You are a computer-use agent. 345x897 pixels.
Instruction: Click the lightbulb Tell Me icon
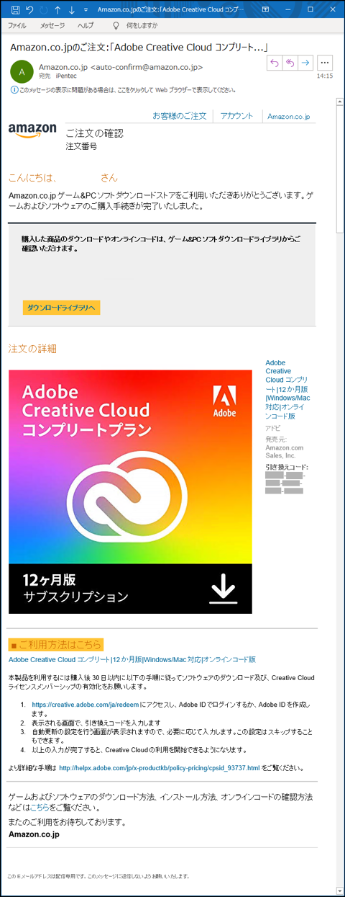[116, 25]
